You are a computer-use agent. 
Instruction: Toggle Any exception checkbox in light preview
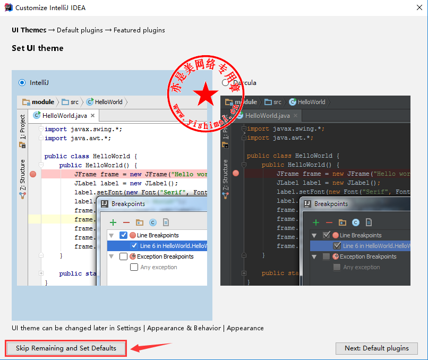(x=134, y=267)
